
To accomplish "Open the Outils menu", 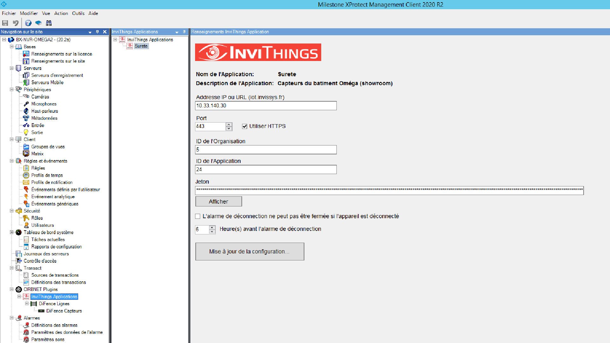I will point(78,13).
